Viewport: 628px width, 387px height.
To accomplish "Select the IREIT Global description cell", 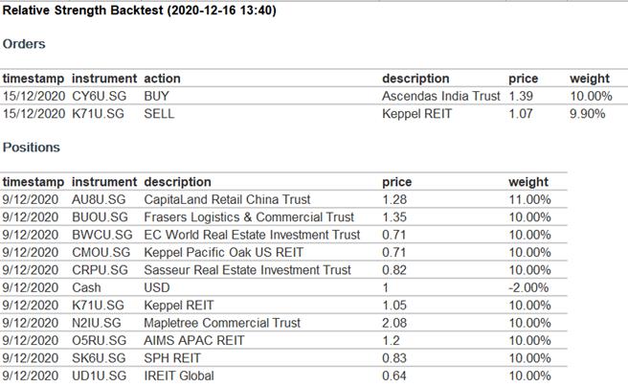I will (x=182, y=376).
